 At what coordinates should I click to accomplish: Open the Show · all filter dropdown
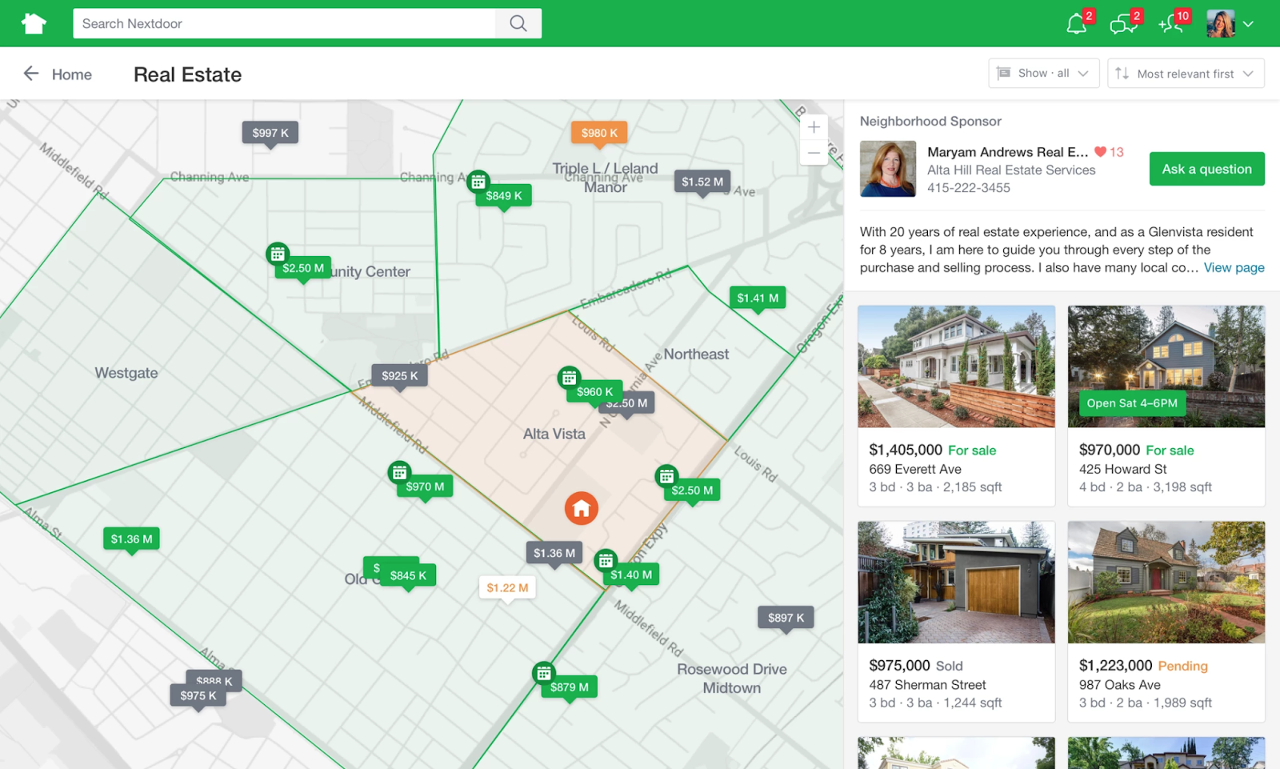[1044, 74]
